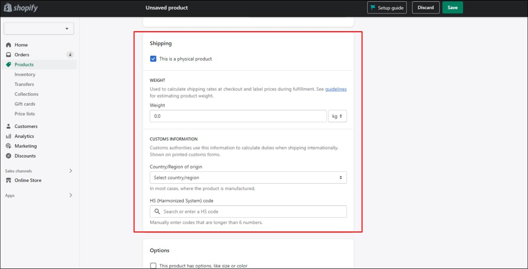
Task: Click the Analytics bar chart icon
Action: [x=8, y=136]
